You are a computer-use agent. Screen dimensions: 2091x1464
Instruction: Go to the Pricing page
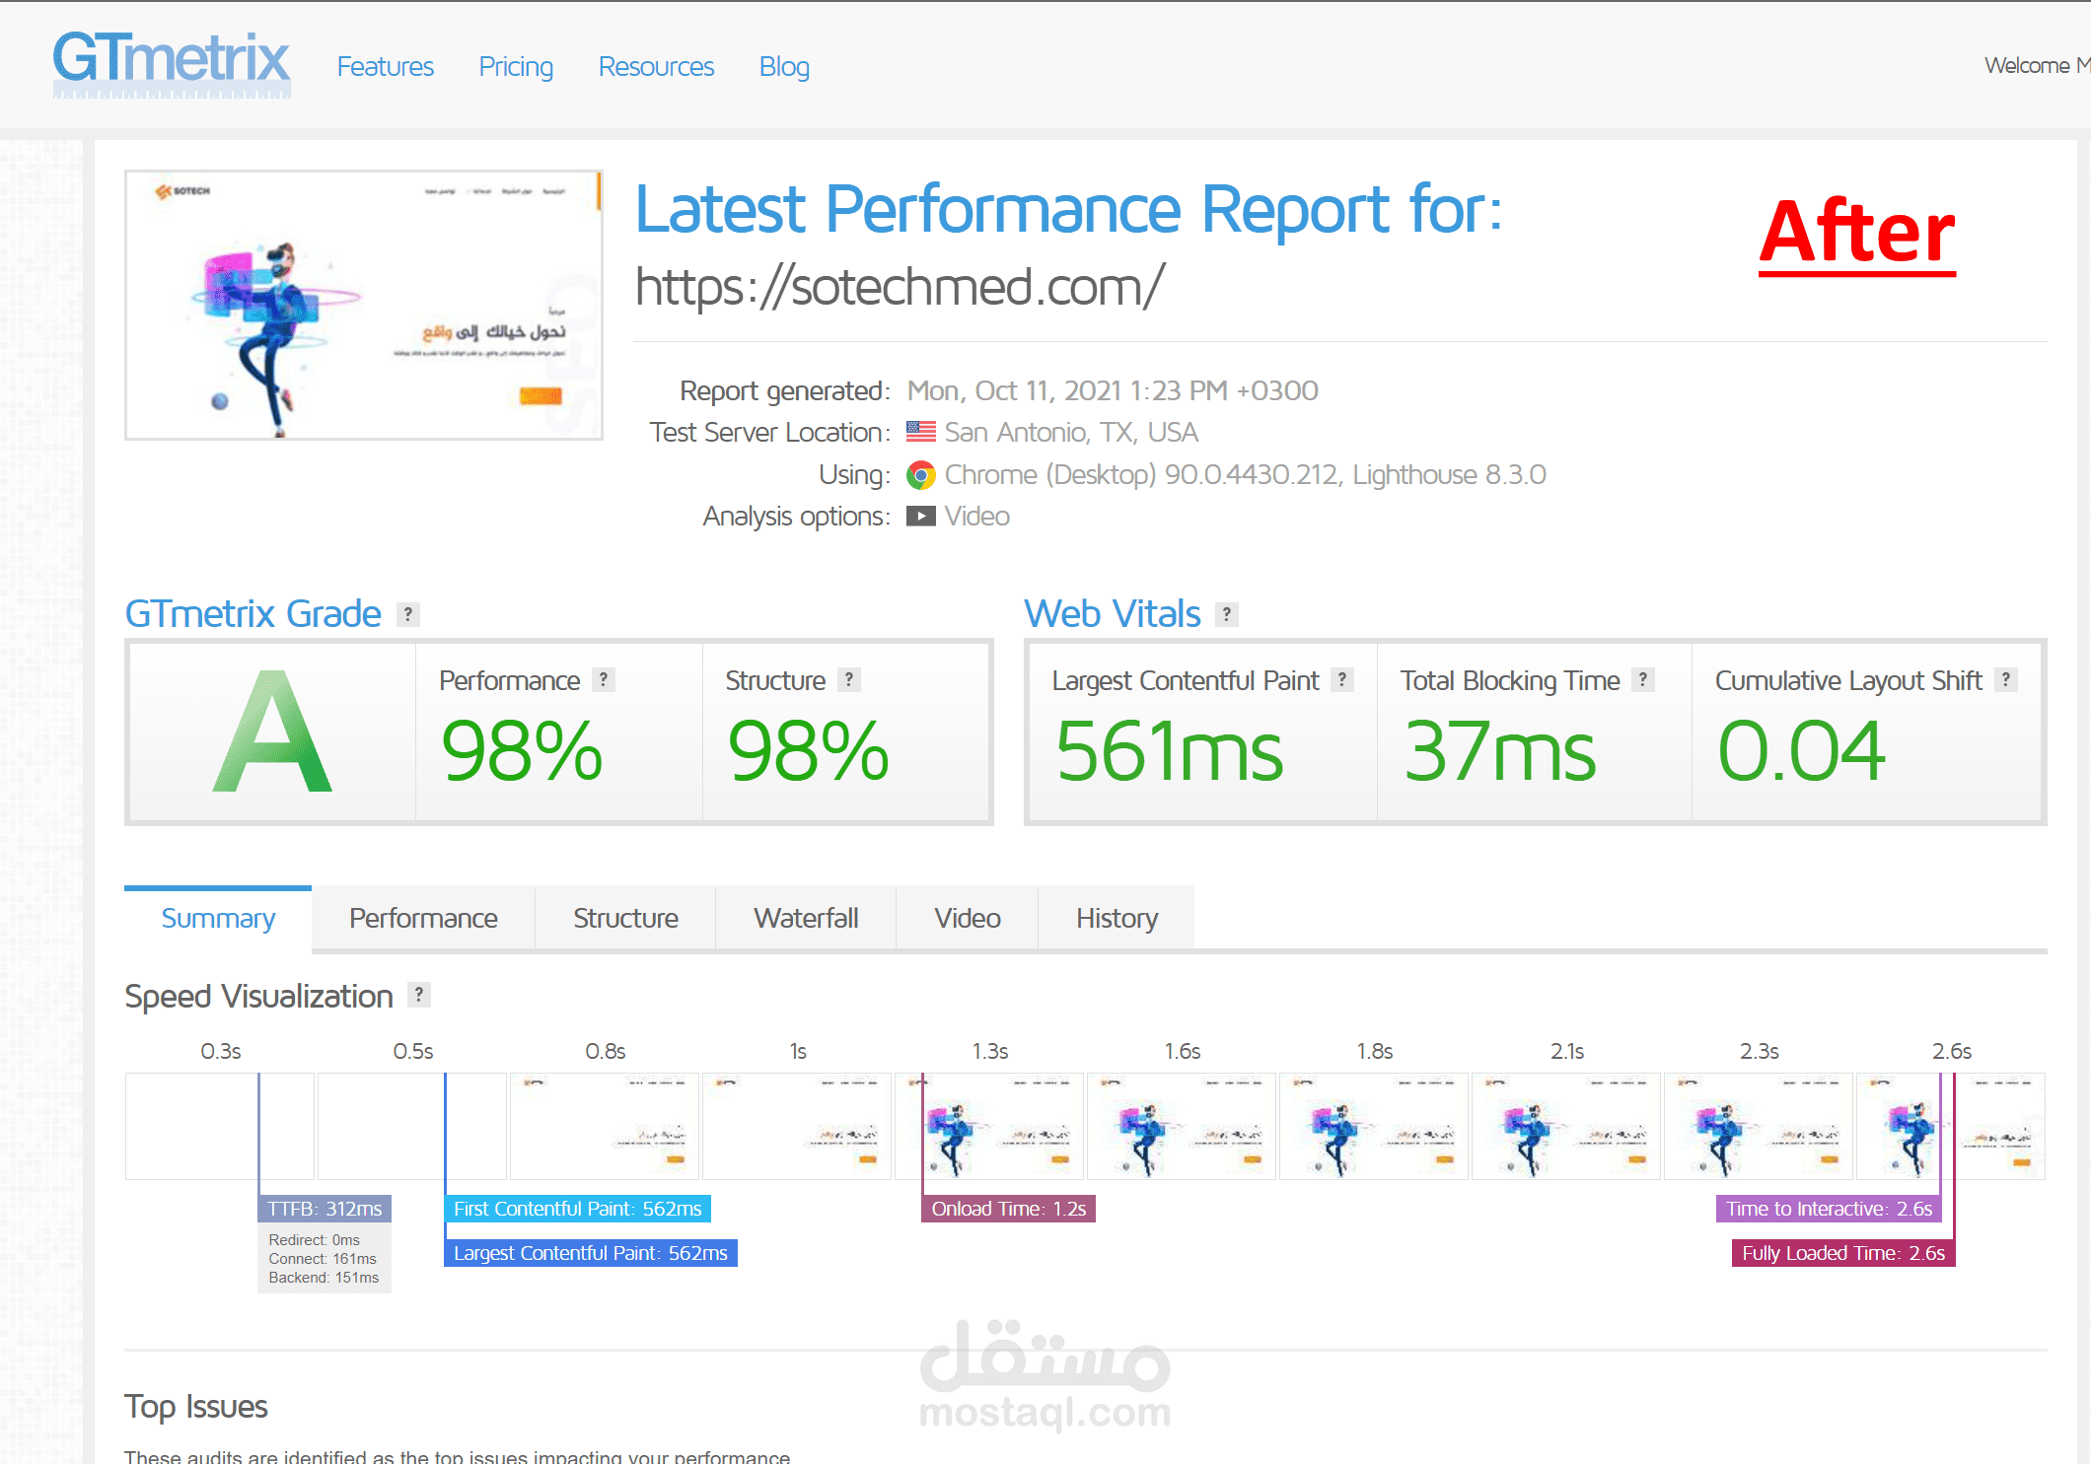pyautogui.click(x=516, y=67)
